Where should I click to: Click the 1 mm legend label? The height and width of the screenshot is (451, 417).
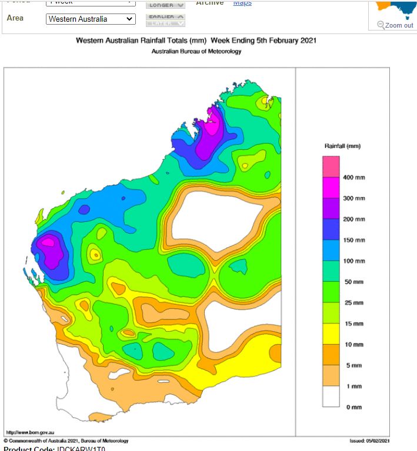(354, 386)
